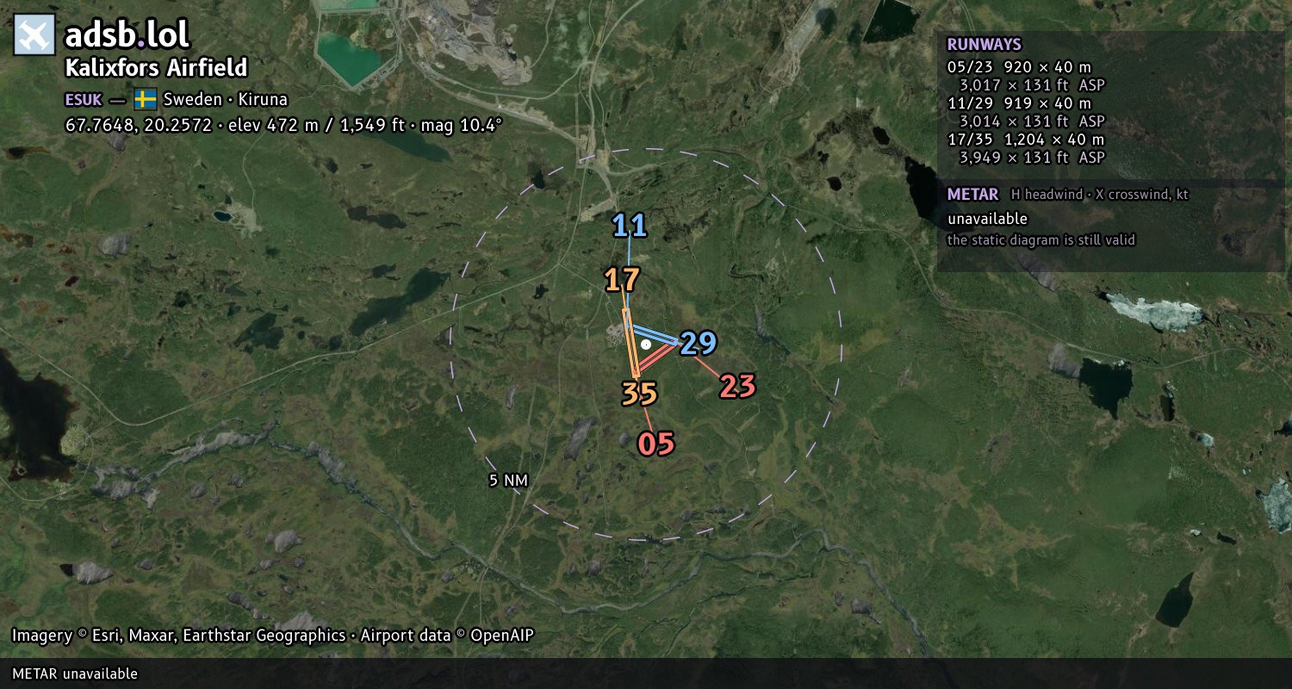Click the ESUK airport code badge
The height and width of the screenshot is (689, 1292).
[84, 99]
